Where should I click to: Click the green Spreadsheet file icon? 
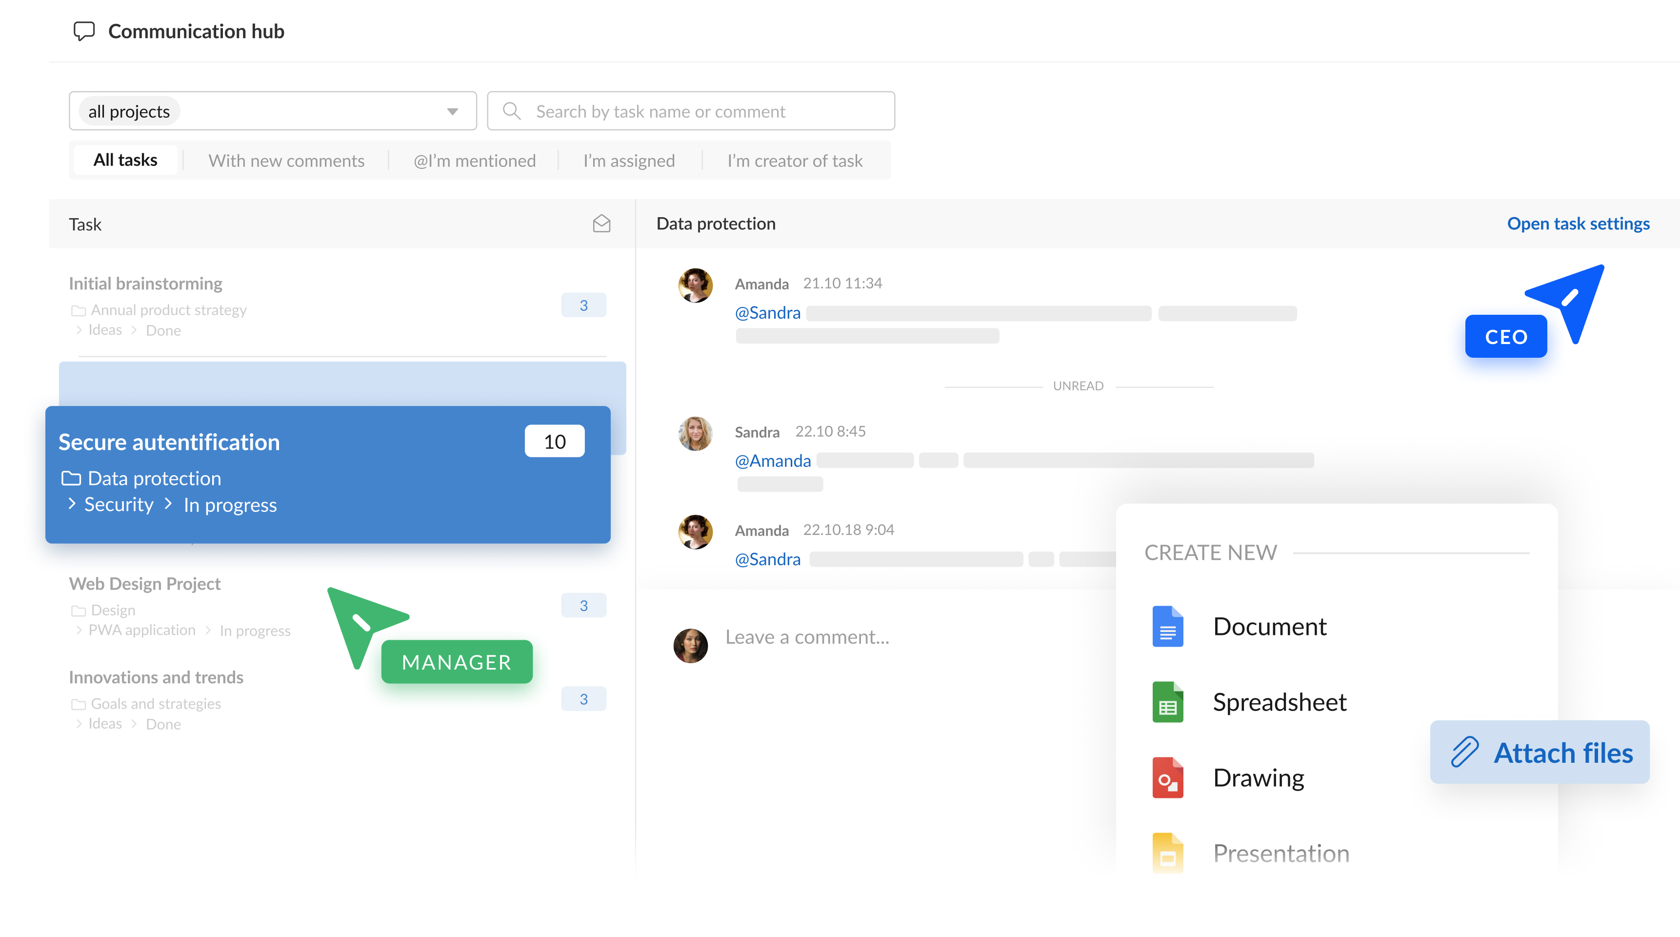(1167, 702)
